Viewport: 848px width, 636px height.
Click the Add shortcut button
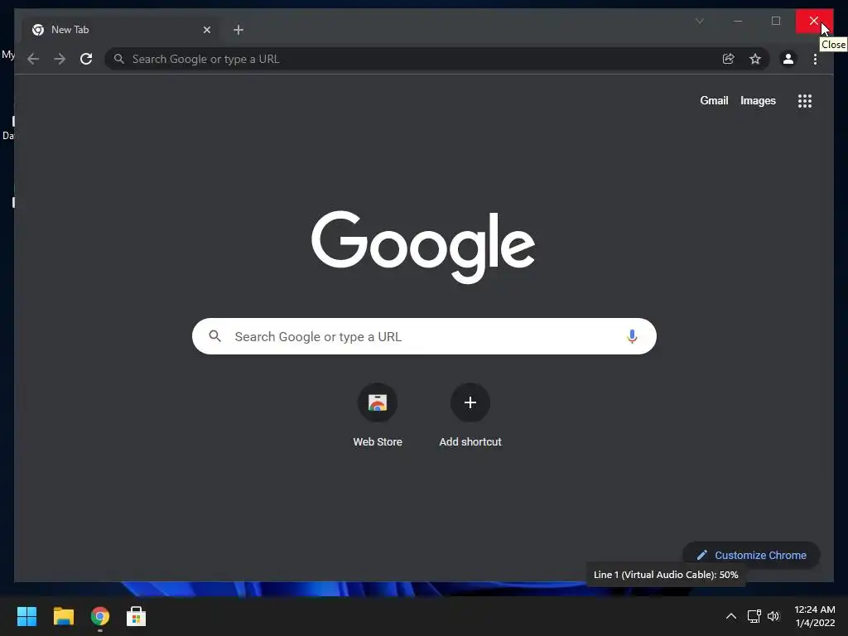pyautogui.click(x=470, y=416)
